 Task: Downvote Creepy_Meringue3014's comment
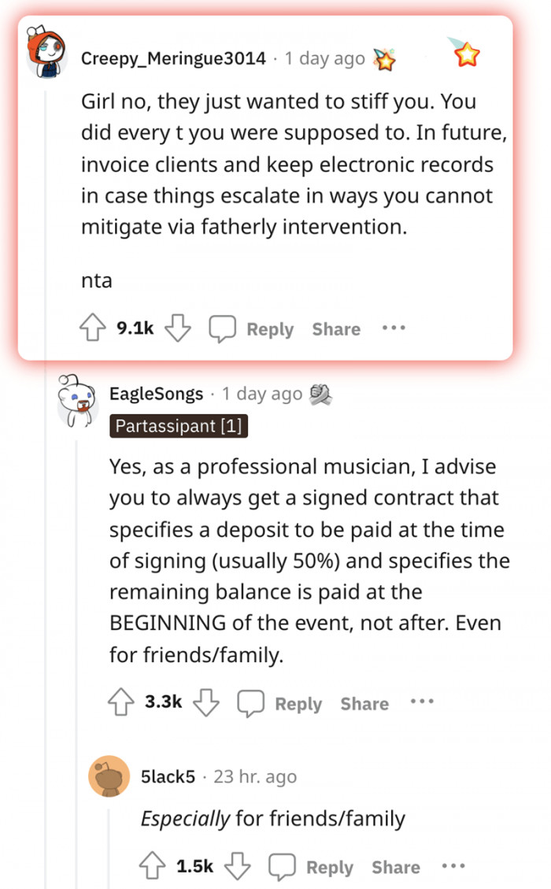point(179,328)
